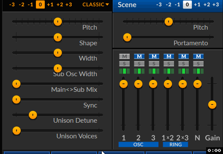Viewport: 223px width, 154px height.
Task: Select oscillator octave +3
Action: (x=69, y=5)
